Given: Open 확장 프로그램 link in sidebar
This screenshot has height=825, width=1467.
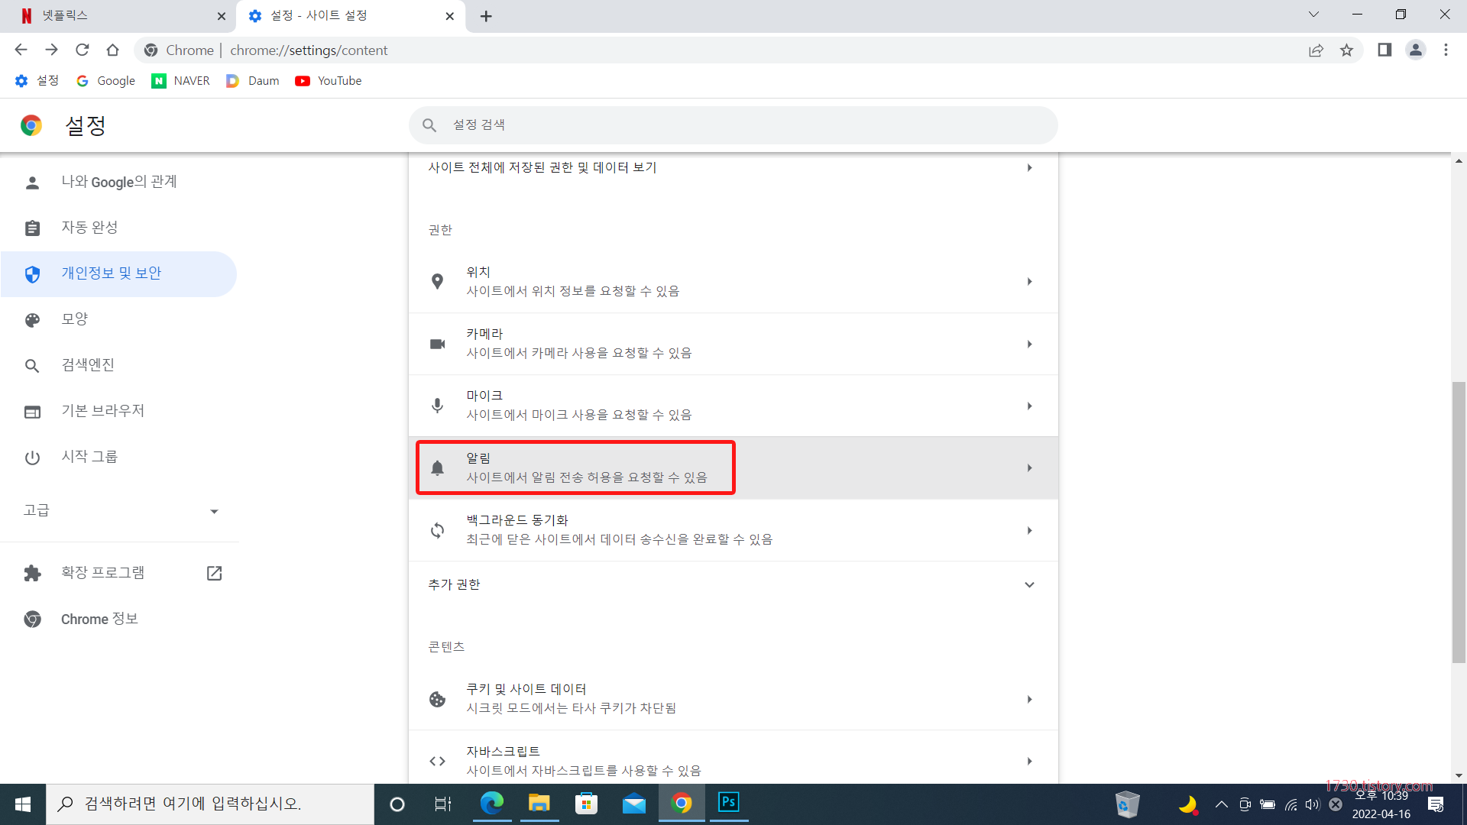Looking at the screenshot, I should [103, 573].
